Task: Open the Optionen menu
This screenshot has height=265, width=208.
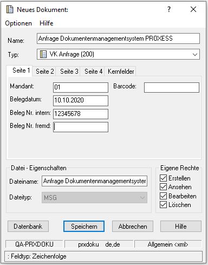Action: coord(18,23)
